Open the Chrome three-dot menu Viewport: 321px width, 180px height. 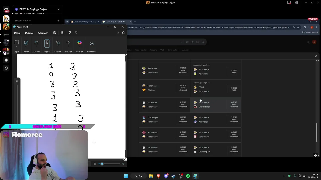(317, 27)
